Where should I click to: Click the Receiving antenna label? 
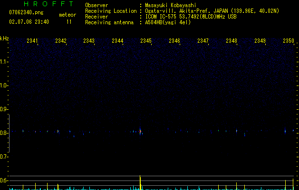tap(109, 22)
